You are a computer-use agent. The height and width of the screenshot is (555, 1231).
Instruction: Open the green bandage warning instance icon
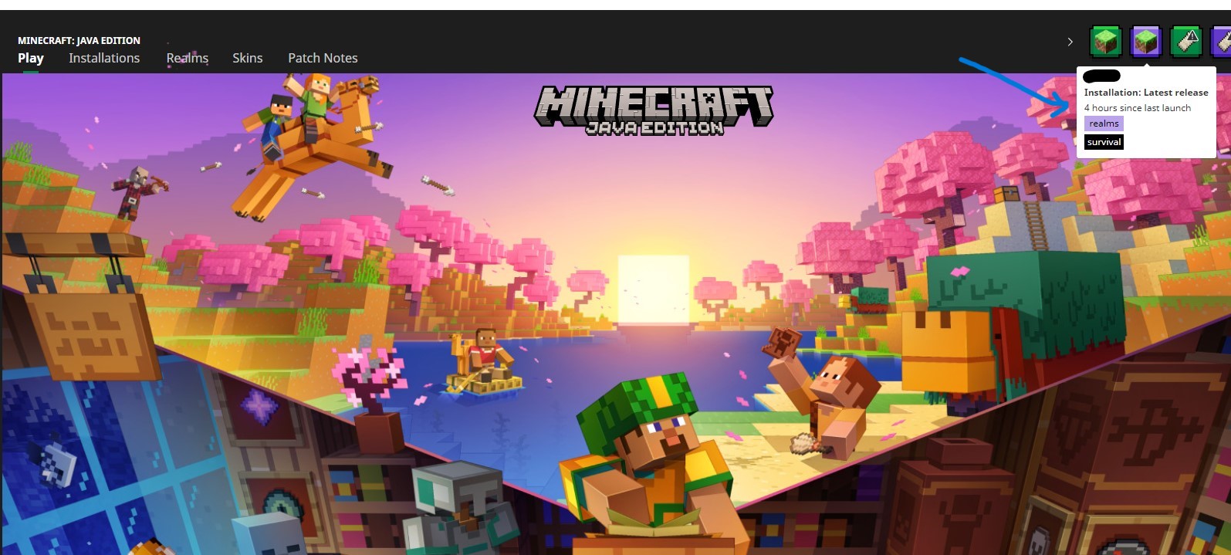[x=1186, y=42]
